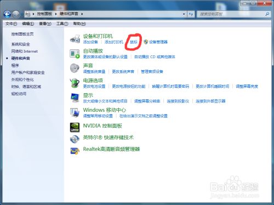Click the Display (显示) monitor icon

[x=75, y=98]
